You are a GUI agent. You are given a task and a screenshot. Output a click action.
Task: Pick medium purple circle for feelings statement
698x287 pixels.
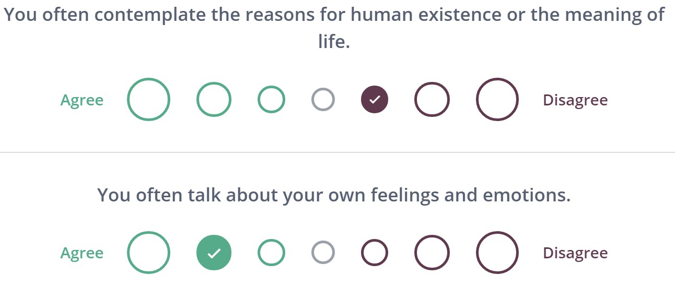point(432,253)
